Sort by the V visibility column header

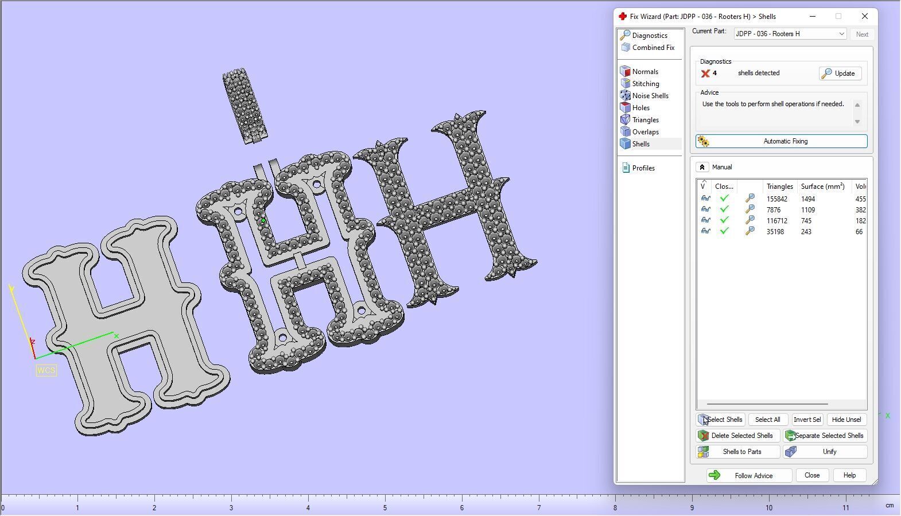(x=704, y=187)
